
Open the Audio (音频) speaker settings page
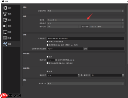(7, 26)
